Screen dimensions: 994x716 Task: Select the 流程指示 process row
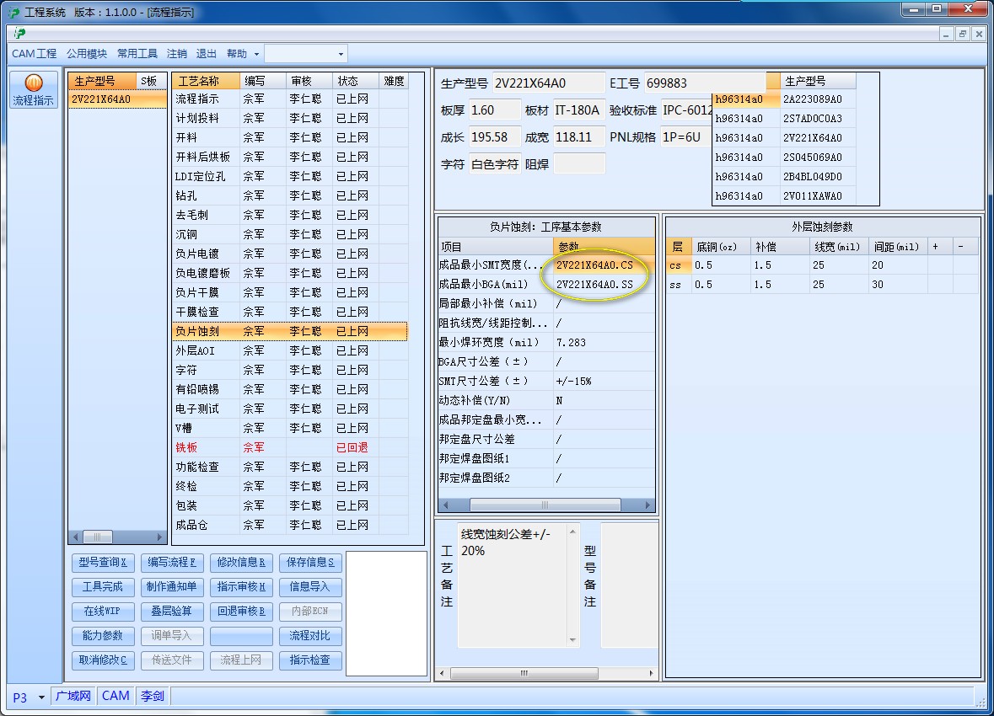[x=290, y=99]
